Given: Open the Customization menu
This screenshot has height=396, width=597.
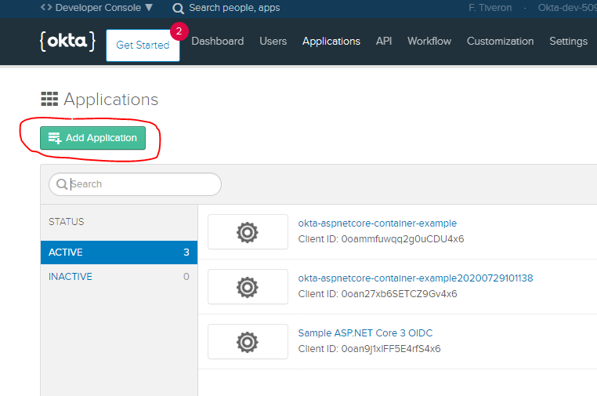Looking at the screenshot, I should (x=500, y=41).
